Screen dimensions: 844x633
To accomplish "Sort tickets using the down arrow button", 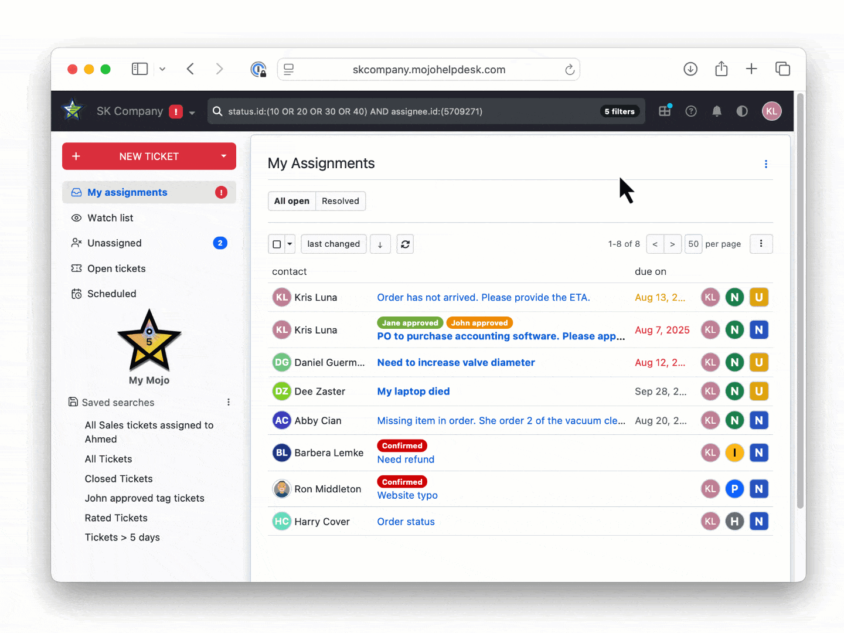I will click(x=380, y=244).
